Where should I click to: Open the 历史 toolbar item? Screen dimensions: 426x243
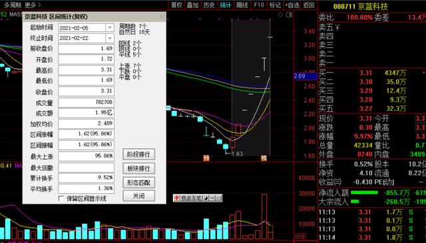point(209,5)
